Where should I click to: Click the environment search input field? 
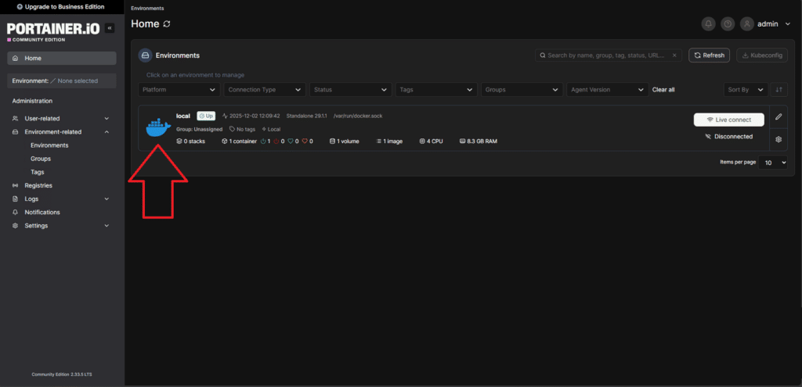pyautogui.click(x=603, y=56)
